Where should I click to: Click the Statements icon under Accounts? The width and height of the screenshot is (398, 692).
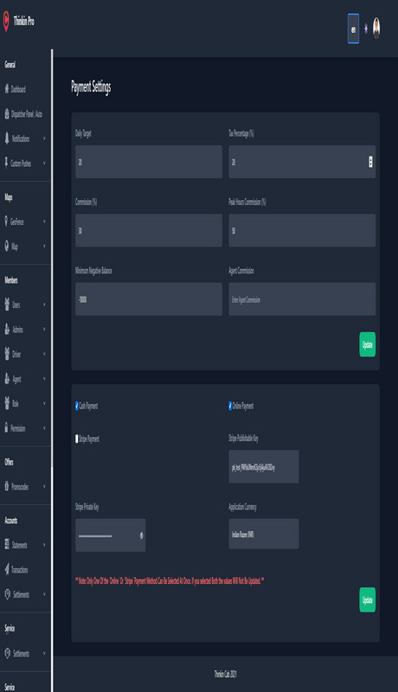(x=7, y=545)
